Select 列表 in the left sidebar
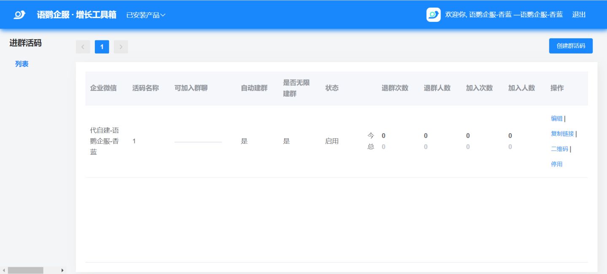 tap(22, 64)
